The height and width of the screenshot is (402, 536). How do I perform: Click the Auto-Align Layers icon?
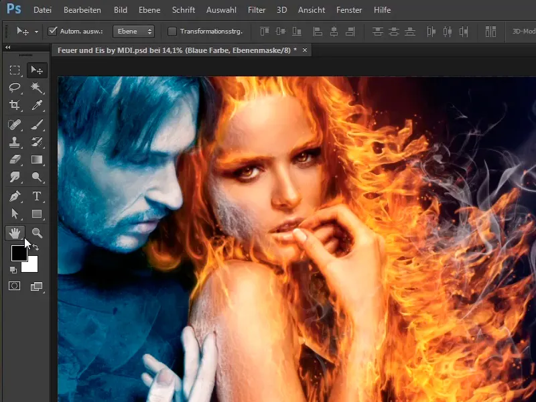(490, 31)
